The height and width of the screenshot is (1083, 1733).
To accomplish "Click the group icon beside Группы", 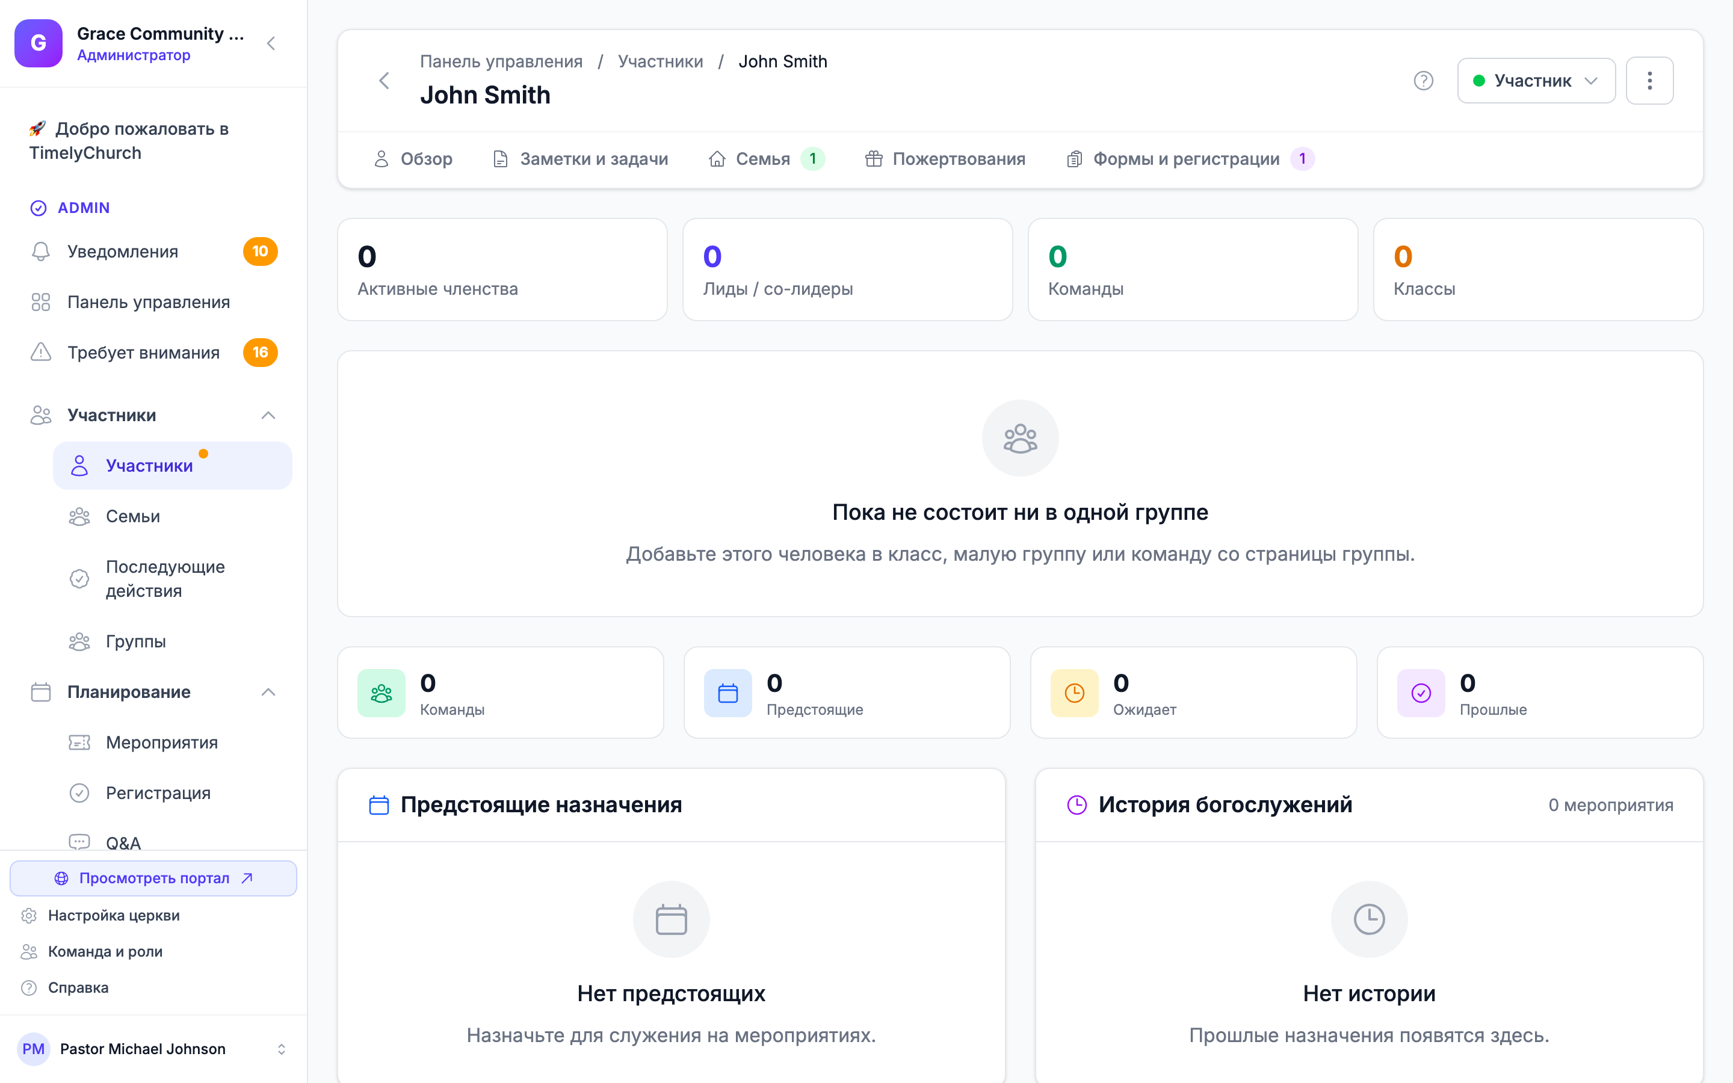I will coord(79,641).
